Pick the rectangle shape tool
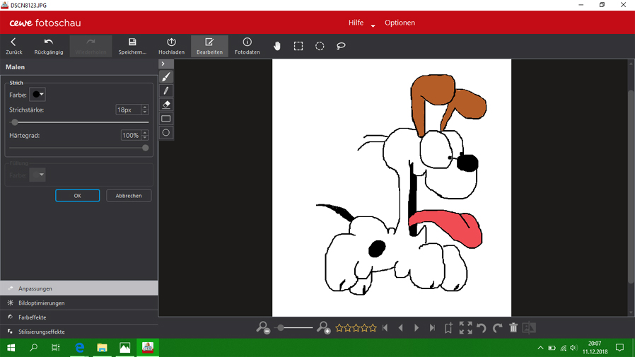635x357 pixels. [x=166, y=119]
